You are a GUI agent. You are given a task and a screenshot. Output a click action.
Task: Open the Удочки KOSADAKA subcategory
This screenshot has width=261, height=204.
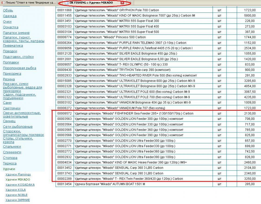pos(20,185)
